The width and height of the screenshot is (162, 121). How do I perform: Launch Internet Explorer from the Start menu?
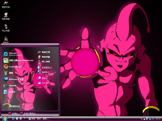tap(13, 54)
